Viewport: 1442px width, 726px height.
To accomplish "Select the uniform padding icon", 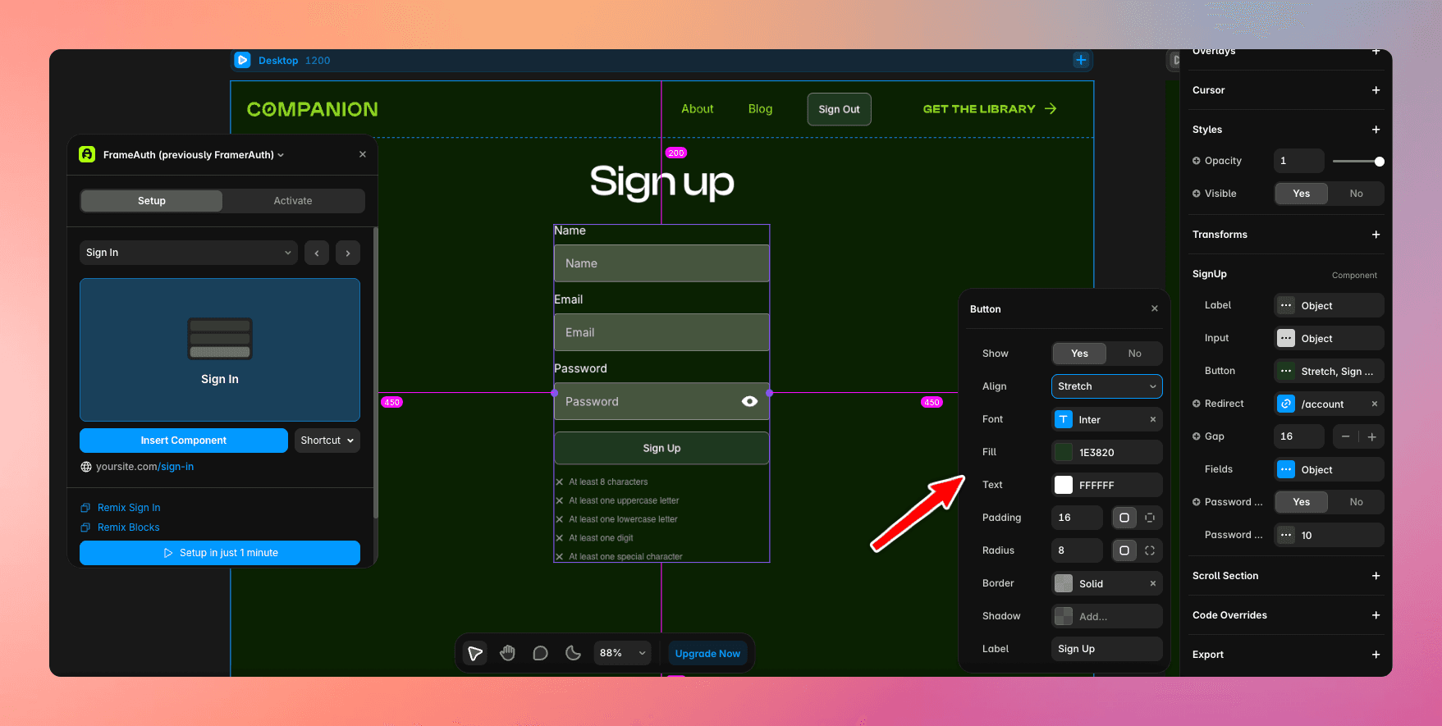I will pos(1124,518).
